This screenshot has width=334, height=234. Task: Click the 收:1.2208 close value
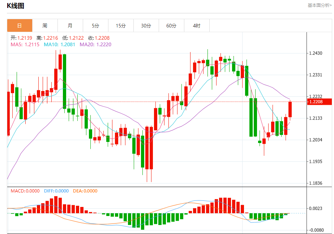[x=99, y=38]
